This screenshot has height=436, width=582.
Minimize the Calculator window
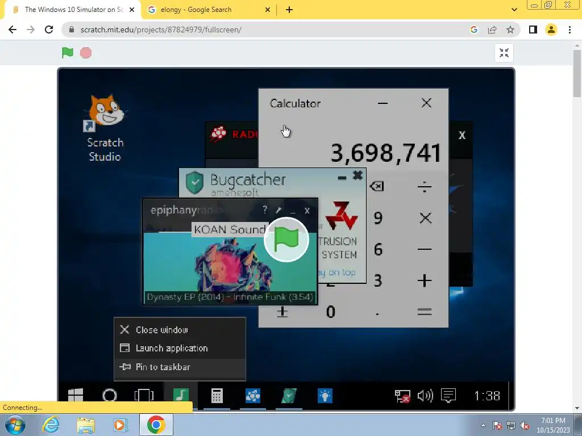tap(383, 103)
